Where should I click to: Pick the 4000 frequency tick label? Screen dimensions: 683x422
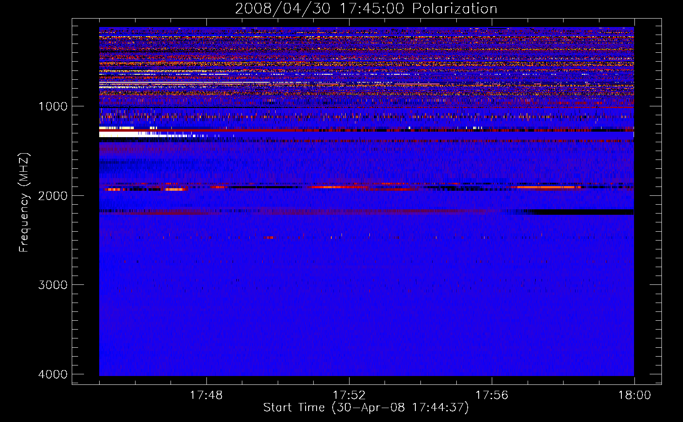point(53,374)
